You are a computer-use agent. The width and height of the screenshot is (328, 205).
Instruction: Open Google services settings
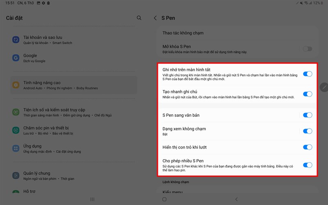tap(74, 58)
